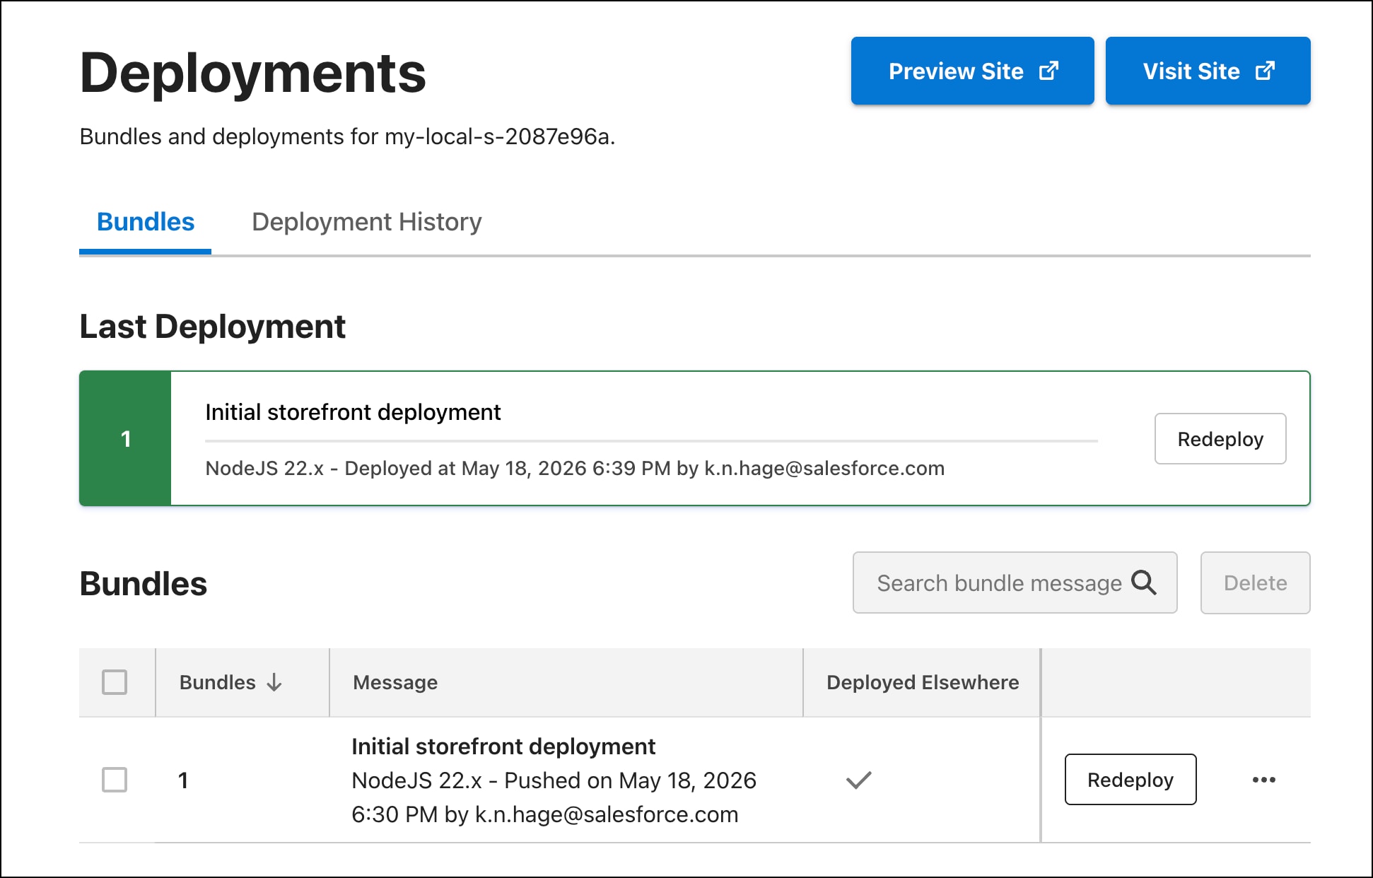1373x878 pixels.
Task: Click the green bundle number 1 badge
Action: tap(125, 438)
